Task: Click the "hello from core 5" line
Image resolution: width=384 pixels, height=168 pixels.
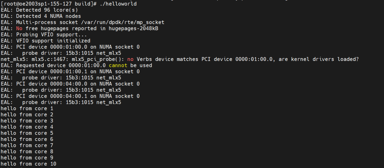Action: tap(27, 133)
